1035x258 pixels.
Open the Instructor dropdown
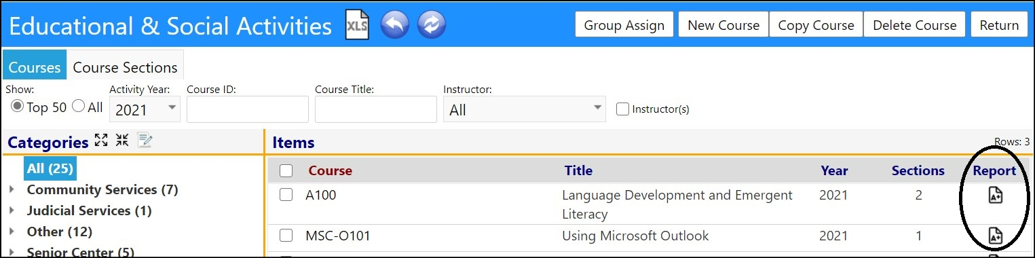click(524, 109)
